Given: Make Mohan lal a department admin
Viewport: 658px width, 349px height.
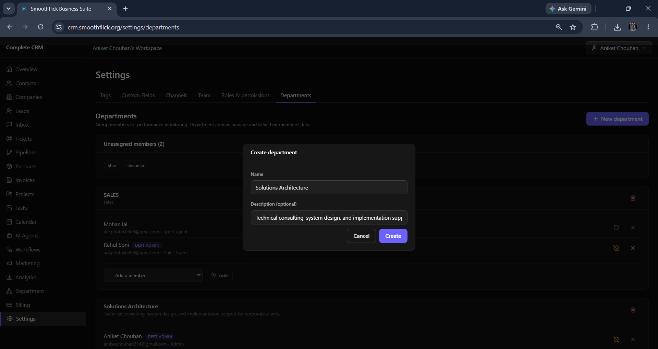Looking at the screenshot, I should click(x=616, y=228).
